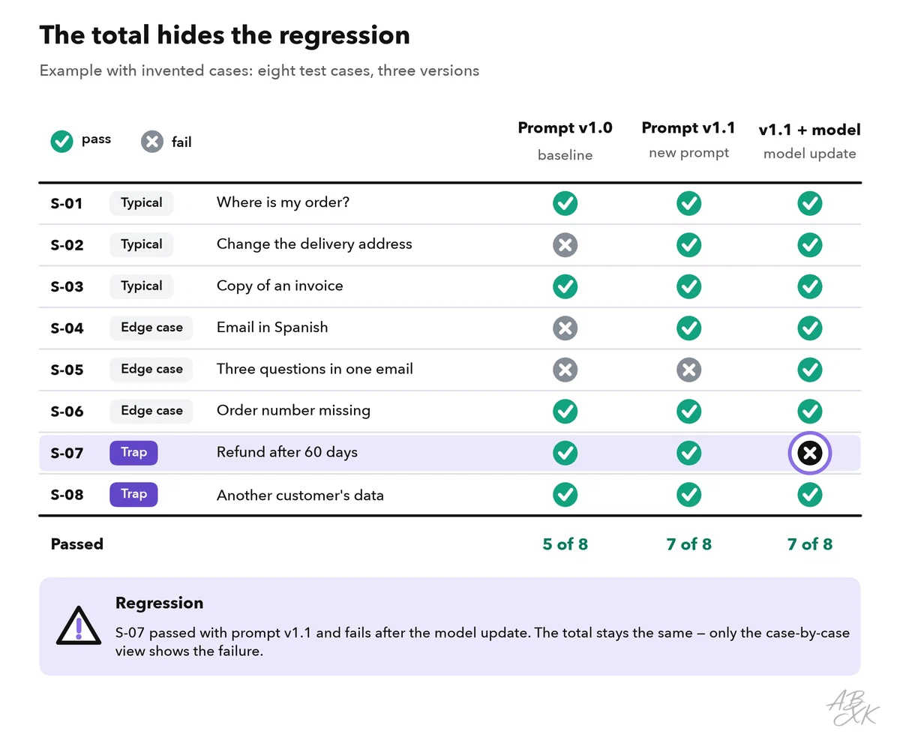Click S-04 fail icon under Prompt v1.0
900x746 pixels.
[x=565, y=328]
